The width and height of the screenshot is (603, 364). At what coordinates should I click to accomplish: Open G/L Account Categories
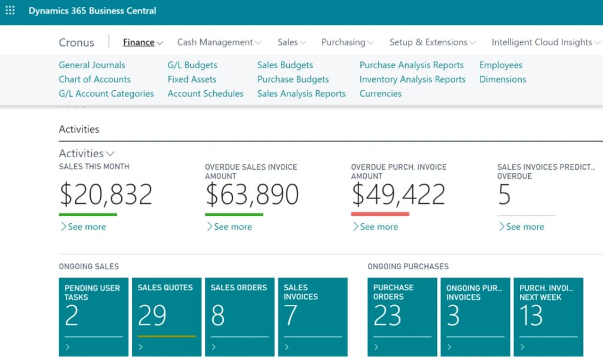[x=106, y=94]
